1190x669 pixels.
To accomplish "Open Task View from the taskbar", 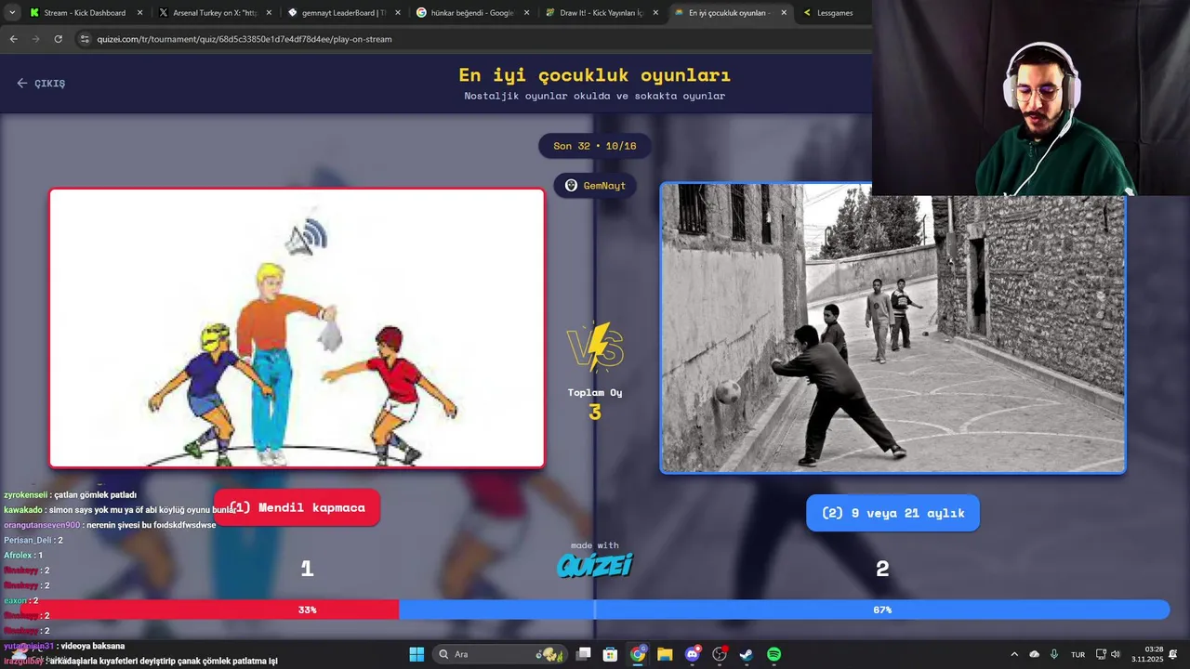I will point(583,654).
